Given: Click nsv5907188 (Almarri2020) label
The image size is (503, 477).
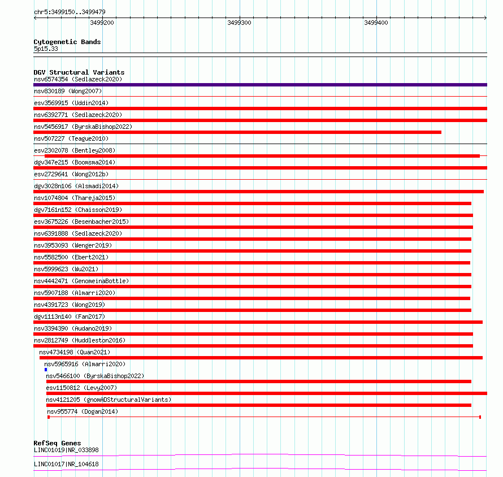Looking at the screenshot, I should tap(75, 293).
